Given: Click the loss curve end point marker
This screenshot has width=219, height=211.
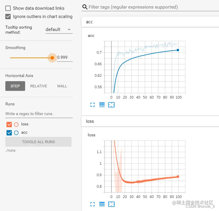Looking at the screenshot, I should click(x=178, y=176).
